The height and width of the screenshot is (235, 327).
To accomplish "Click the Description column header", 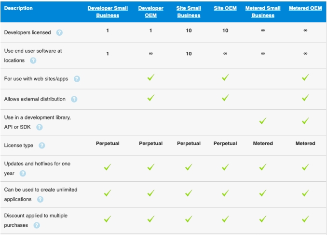I will [x=19, y=8].
